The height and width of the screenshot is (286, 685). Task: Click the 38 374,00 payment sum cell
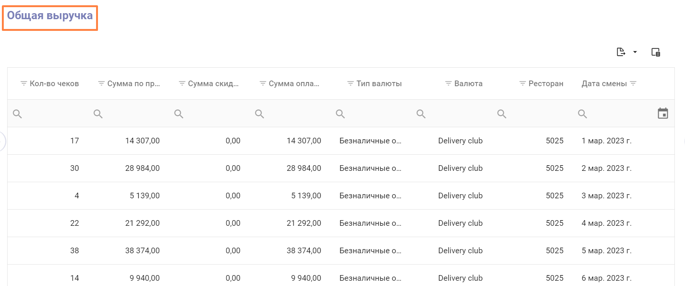[304, 251]
